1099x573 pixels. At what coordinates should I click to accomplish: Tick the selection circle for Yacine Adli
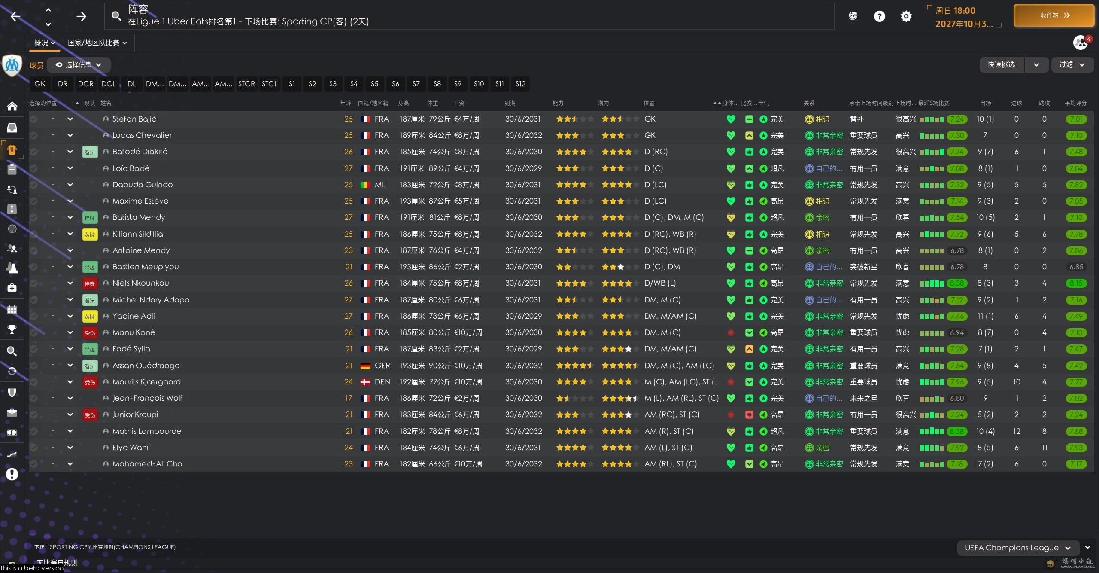click(x=34, y=316)
